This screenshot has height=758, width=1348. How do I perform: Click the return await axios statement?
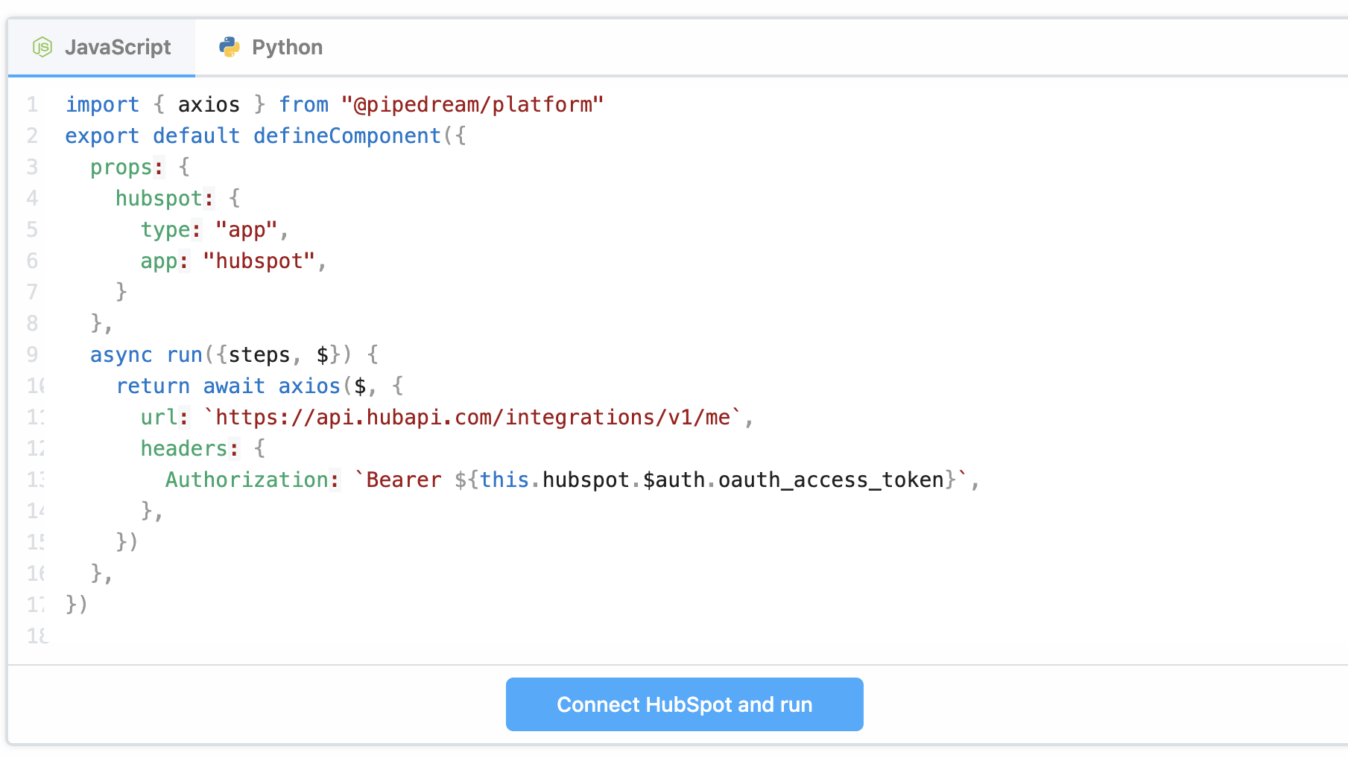228,386
